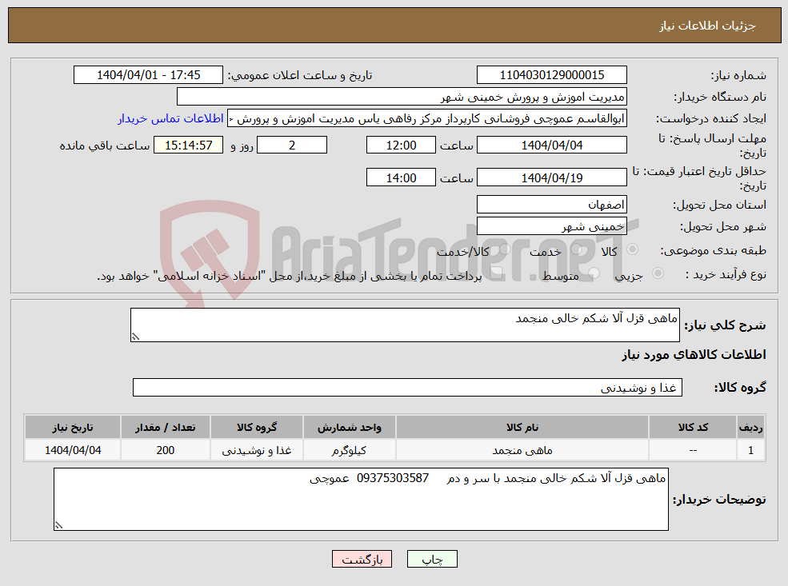This screenshot has height=586, width=788.
Task: Click the delivery province field اصفهان
Action: [x=552, y=205]
